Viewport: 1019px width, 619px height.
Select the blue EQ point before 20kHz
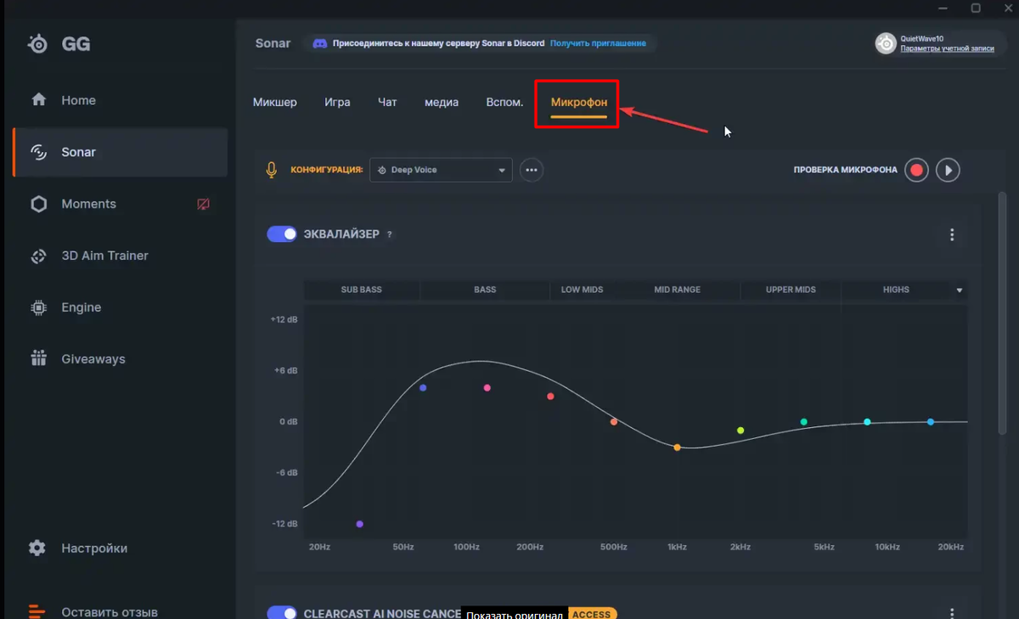[931, 422]
